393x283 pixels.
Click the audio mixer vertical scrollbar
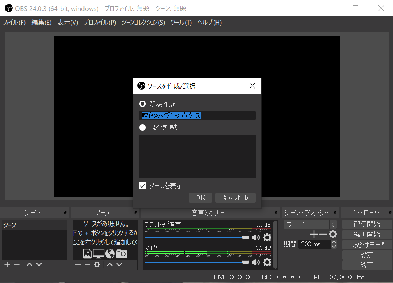click(x=276, y=244)
